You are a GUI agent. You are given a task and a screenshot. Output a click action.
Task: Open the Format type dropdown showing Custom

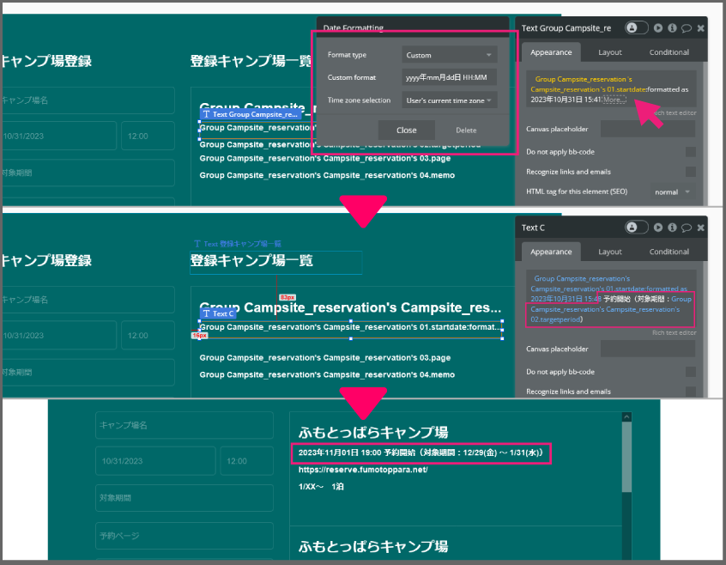click(449, 55)
